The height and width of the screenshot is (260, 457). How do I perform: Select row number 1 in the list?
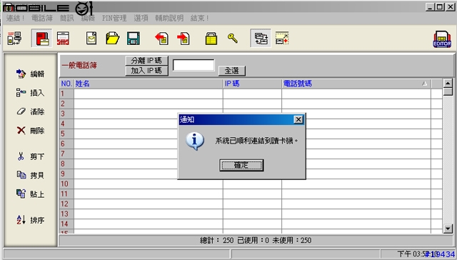[x=66, y=94]
